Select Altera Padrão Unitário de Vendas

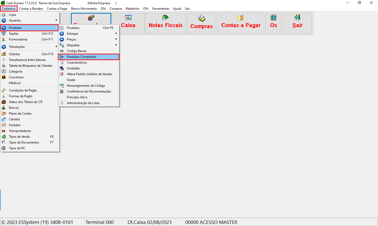89,74
